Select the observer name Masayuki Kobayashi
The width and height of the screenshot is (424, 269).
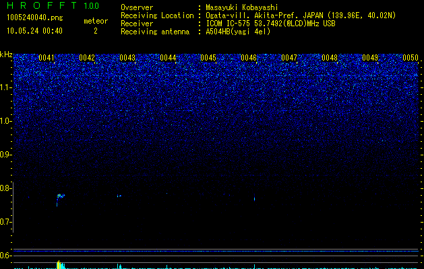click(241, 7)
